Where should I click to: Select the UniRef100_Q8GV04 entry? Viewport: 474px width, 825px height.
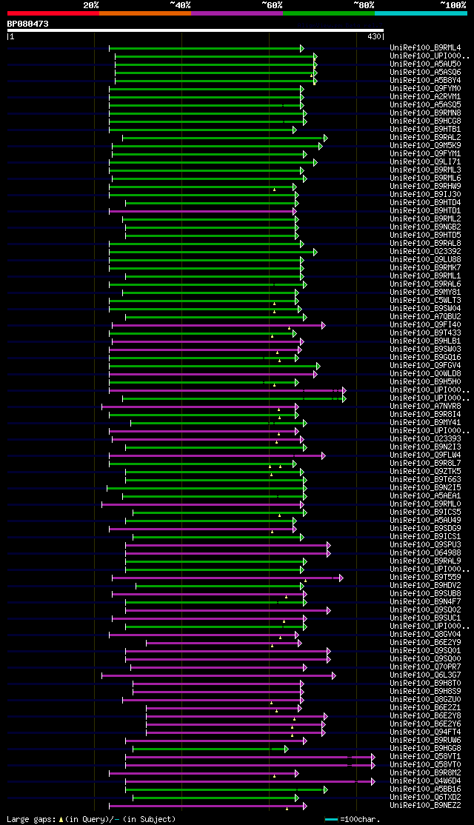click(426, 635)
